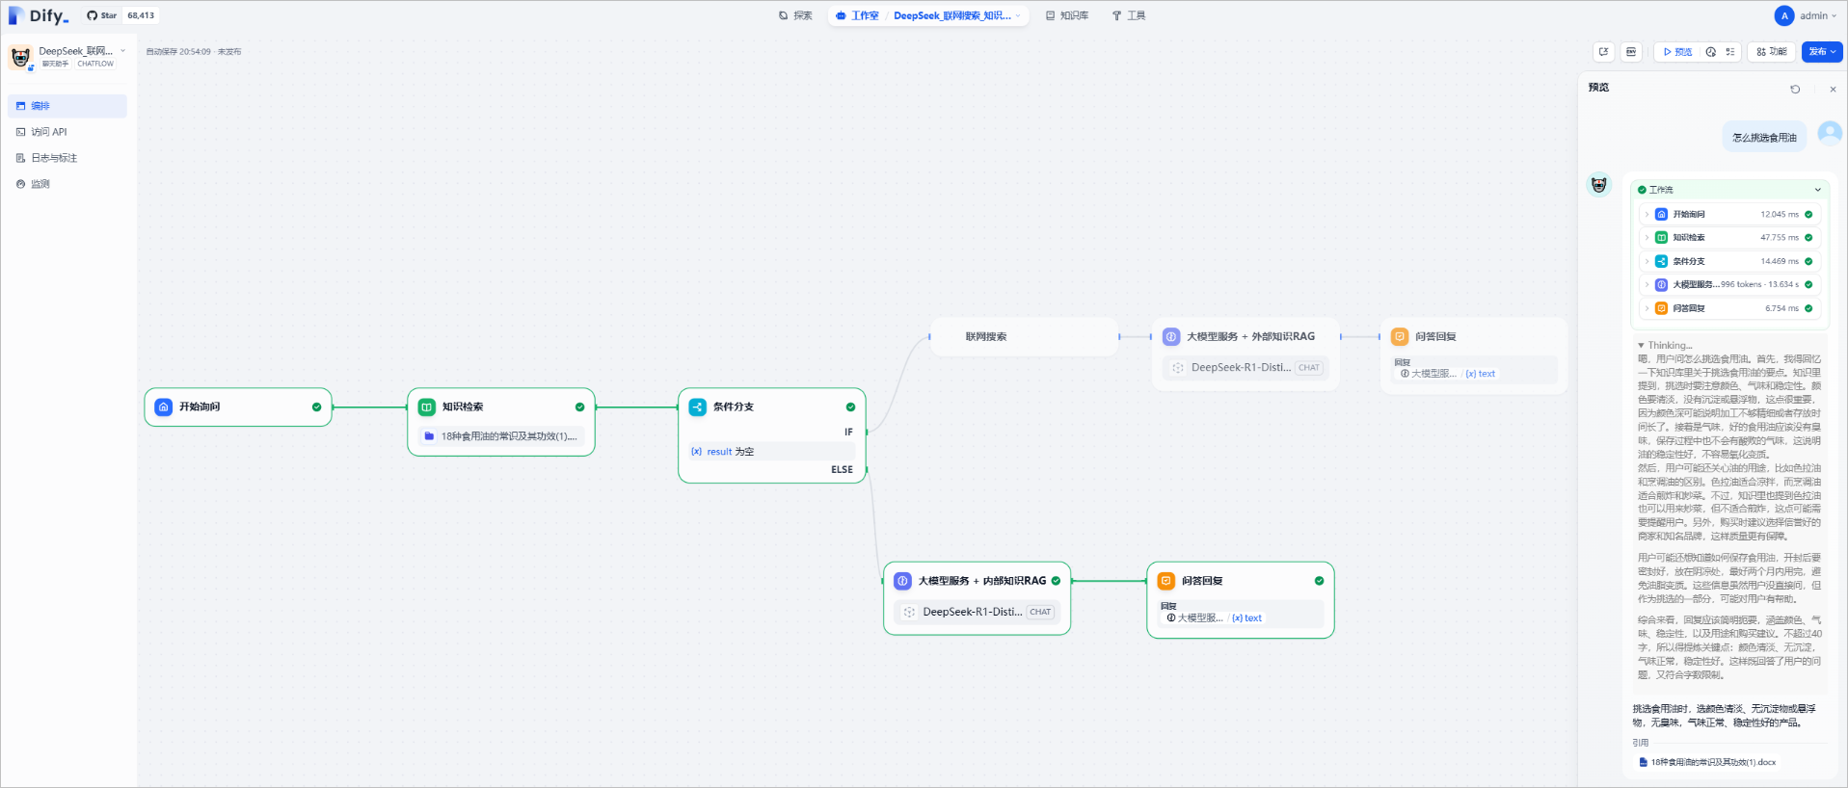
Task: Open the DeepSeek app name dropdown in sidebar
Action: (122, 51)
